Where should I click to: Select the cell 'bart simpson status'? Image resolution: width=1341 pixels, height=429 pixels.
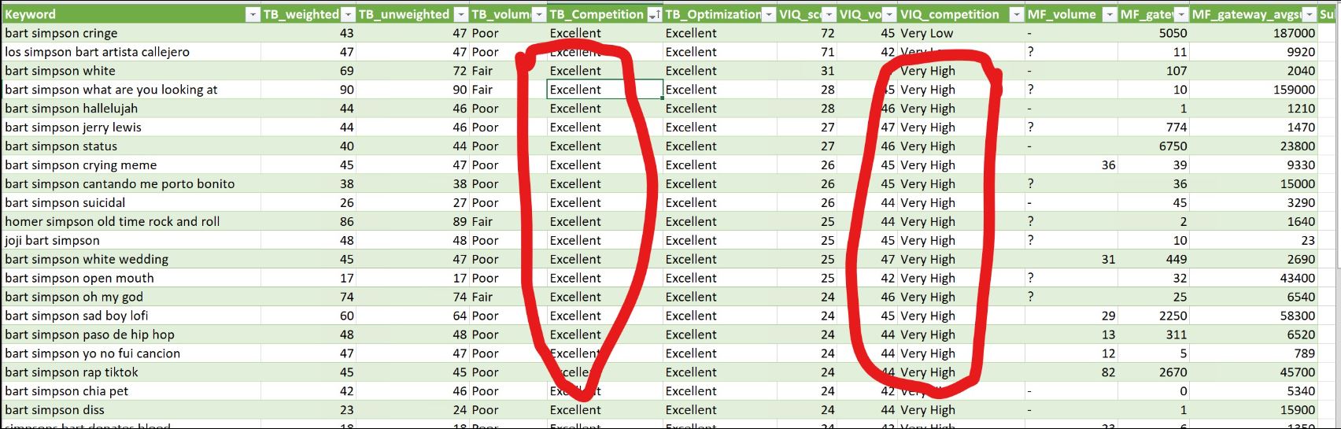point(131,146)
